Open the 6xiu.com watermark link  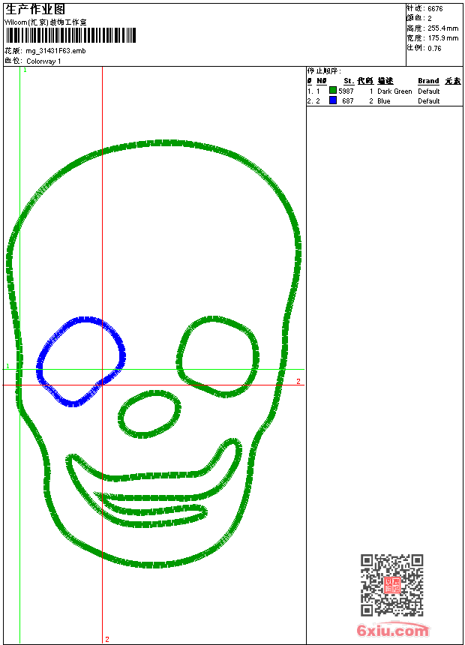[x=392, y=631]
